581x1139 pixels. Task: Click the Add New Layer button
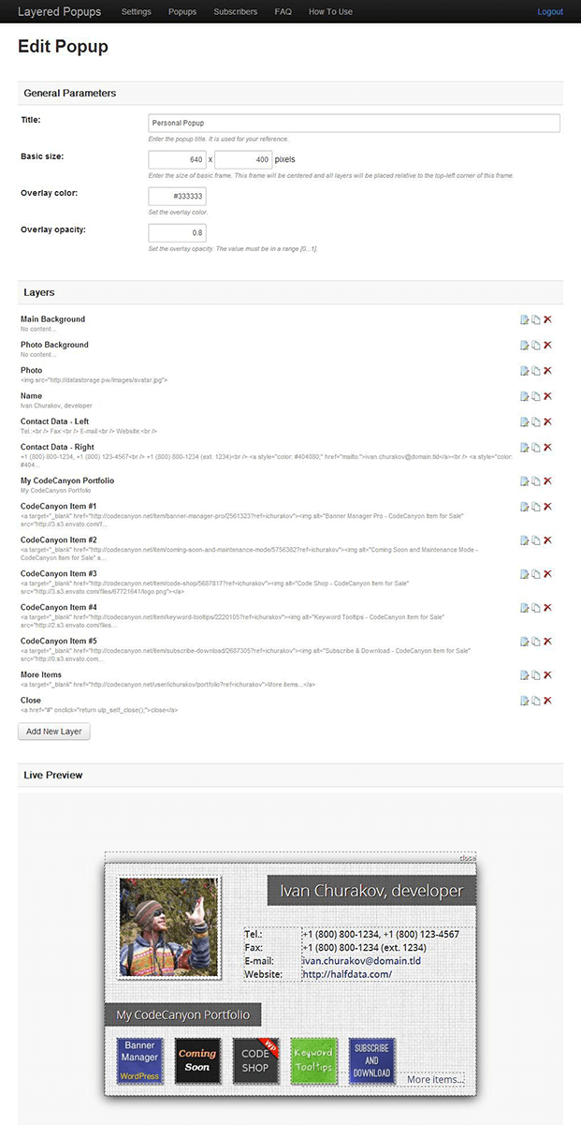53,732
